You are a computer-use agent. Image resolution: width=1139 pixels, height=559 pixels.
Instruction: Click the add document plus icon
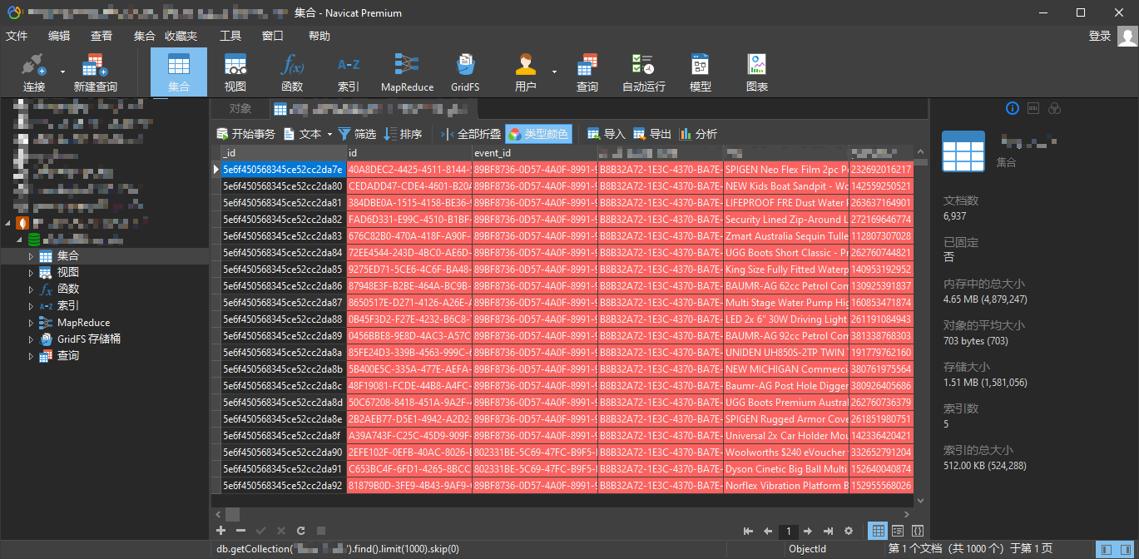(x=220, y=531)
